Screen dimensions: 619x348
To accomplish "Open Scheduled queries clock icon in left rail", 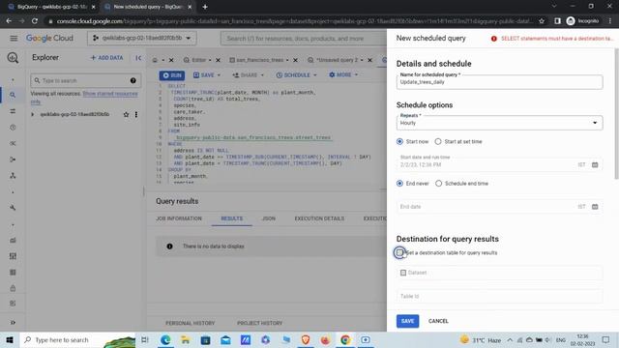I will [13, 128].
